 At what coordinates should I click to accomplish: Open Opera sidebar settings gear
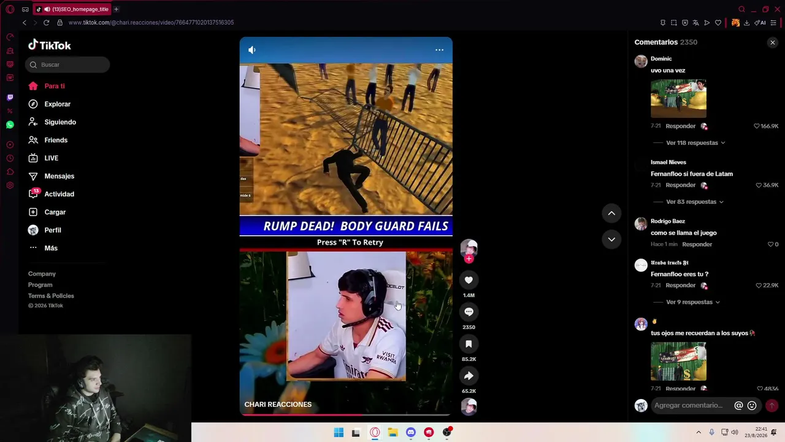(x=10, y=185)
